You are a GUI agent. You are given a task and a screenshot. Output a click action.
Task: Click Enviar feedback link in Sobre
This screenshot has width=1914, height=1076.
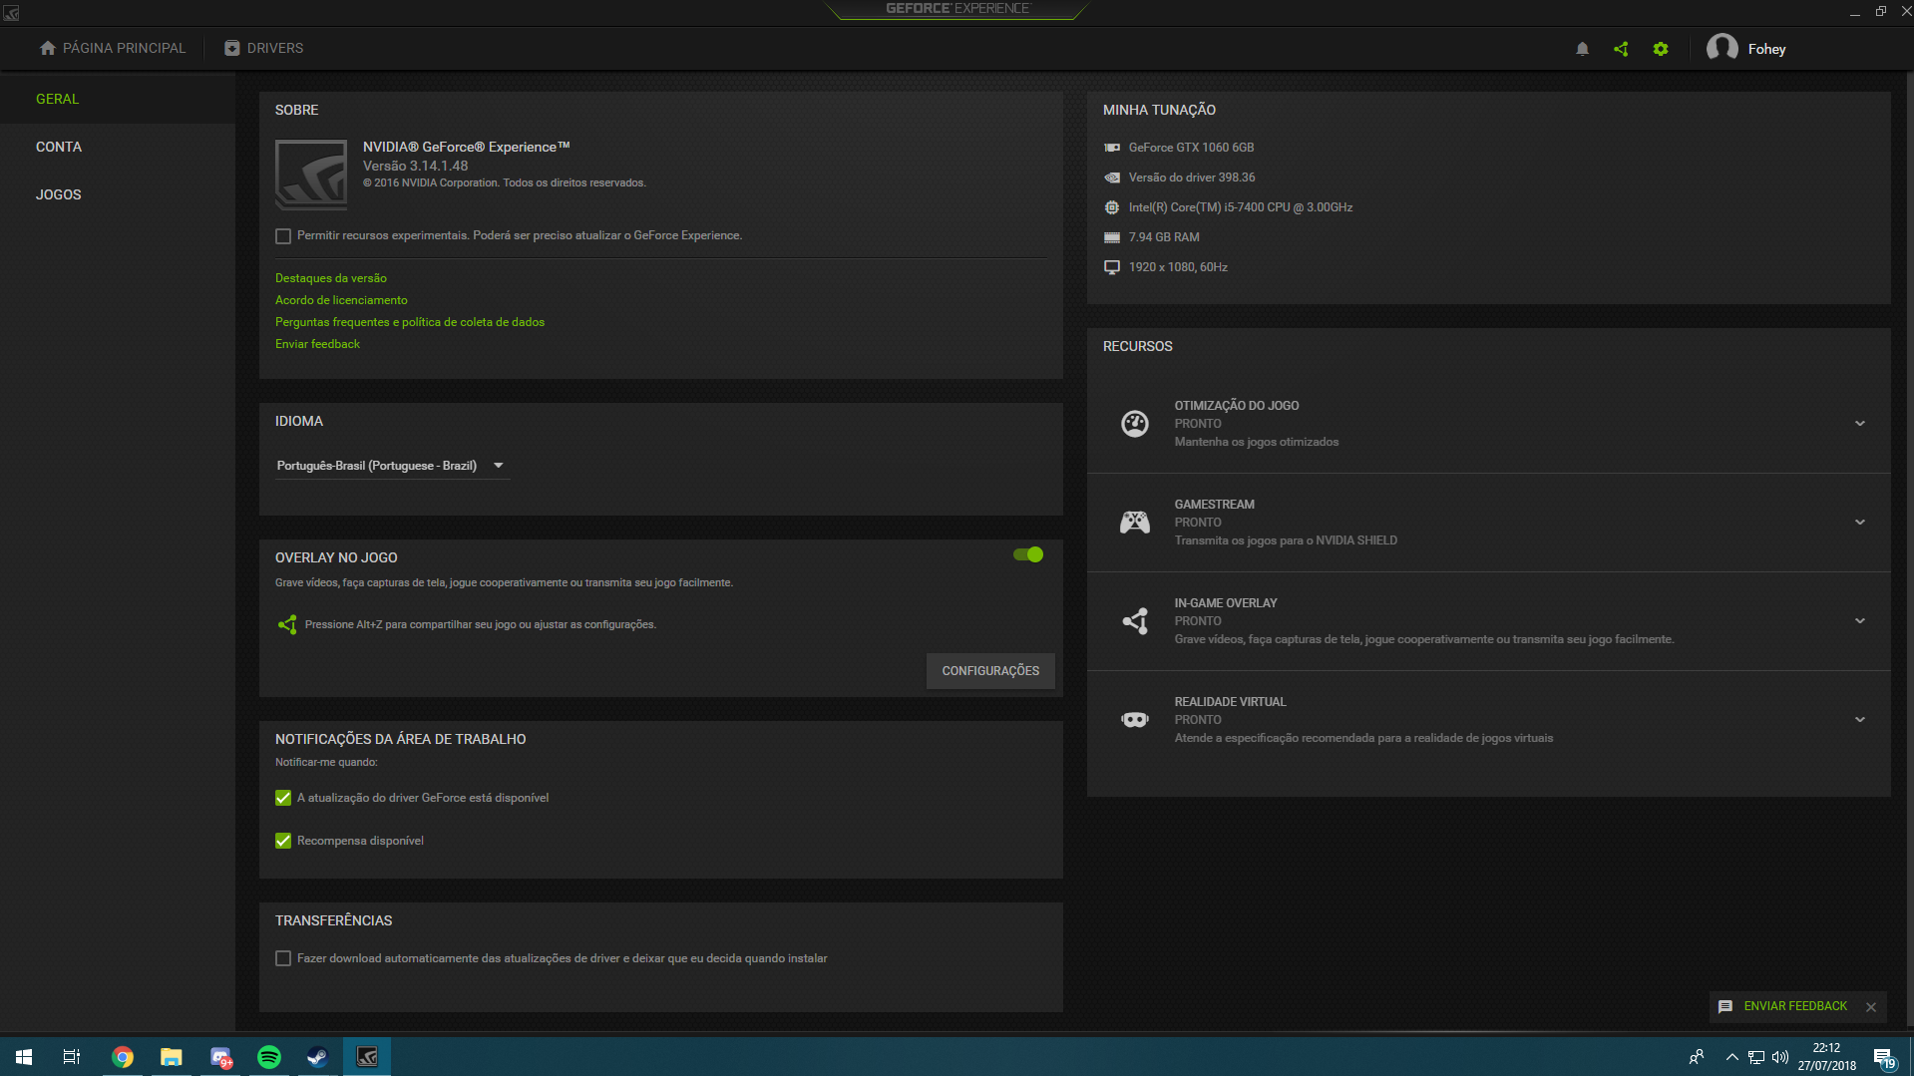click(x=317, y=344)
